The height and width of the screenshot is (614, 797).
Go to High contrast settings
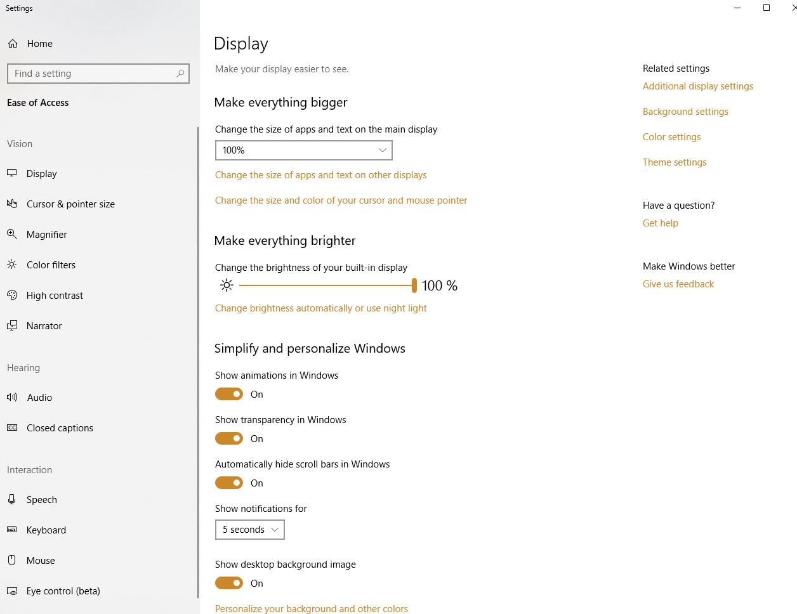click(55, 295)
